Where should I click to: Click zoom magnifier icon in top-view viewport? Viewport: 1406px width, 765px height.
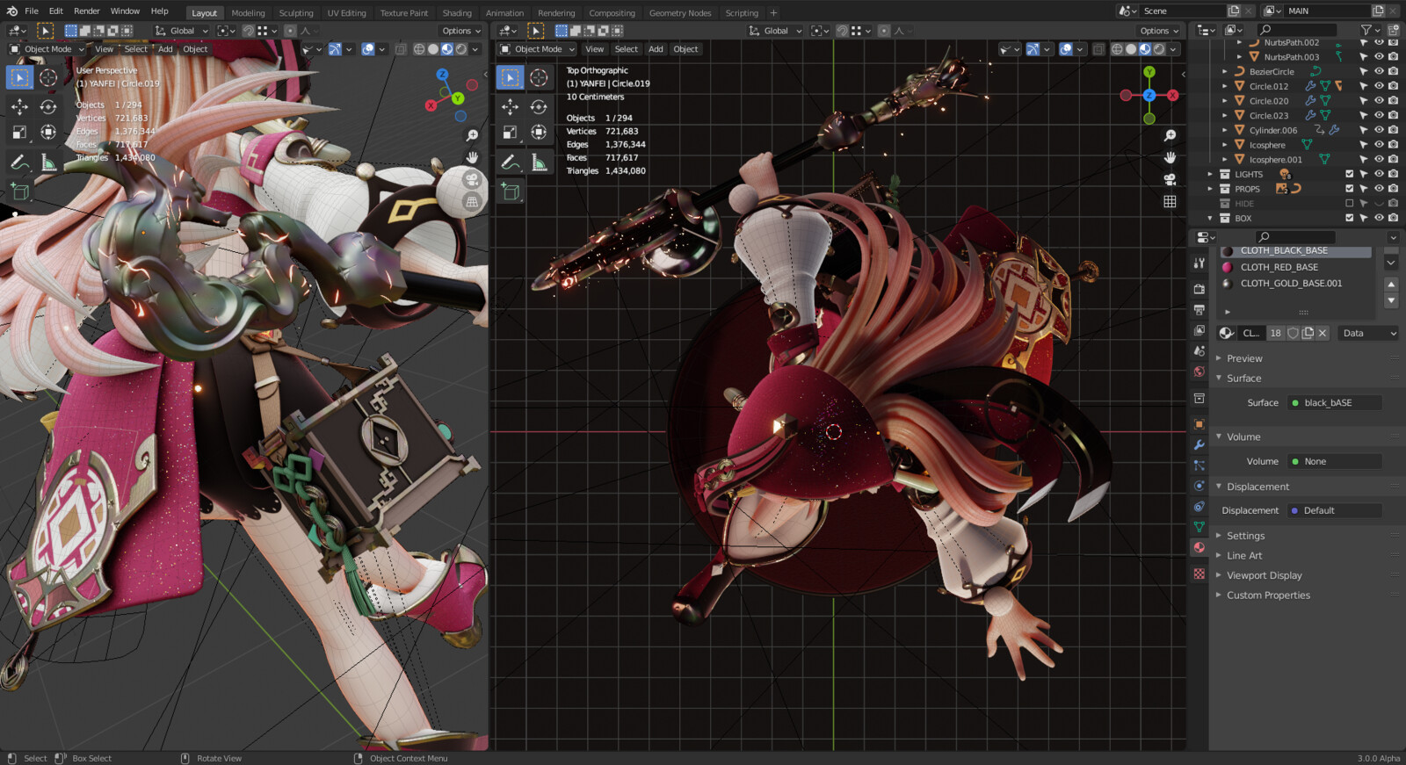click(x=1170, y=135)
